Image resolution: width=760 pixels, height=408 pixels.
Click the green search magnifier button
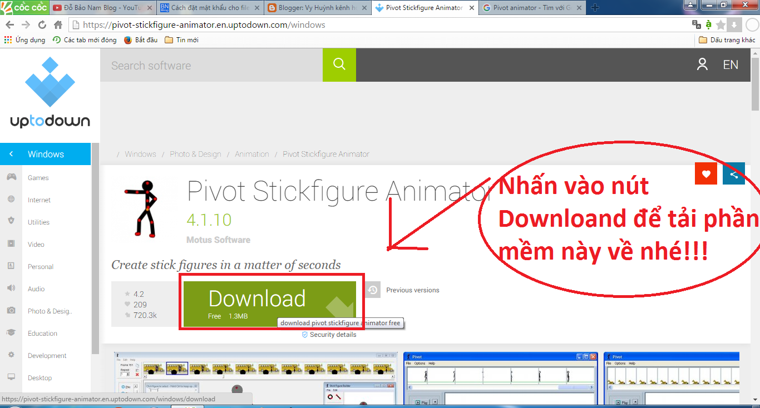[x=339, y=64]
